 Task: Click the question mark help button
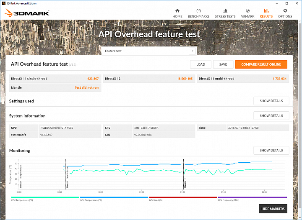point(192,51)
